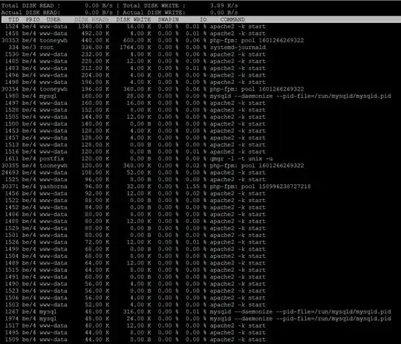Screen dimensions: 401x344
Task: Click TID 1524 in the first process row
Action: [x=12, y=26]
